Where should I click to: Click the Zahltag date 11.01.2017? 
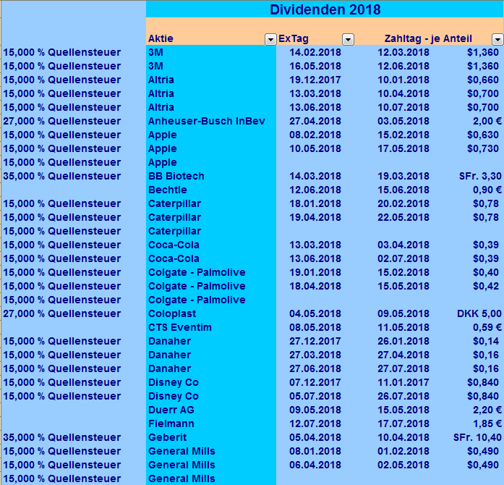click(403, 382)
